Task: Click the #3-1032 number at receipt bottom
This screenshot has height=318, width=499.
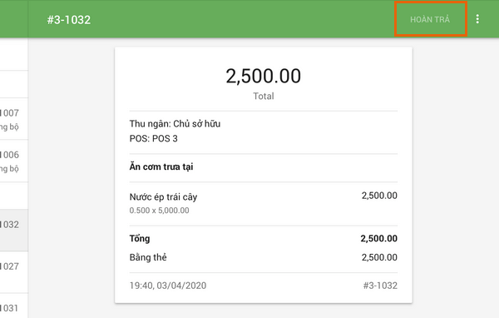Action: [x=380, y=286]
